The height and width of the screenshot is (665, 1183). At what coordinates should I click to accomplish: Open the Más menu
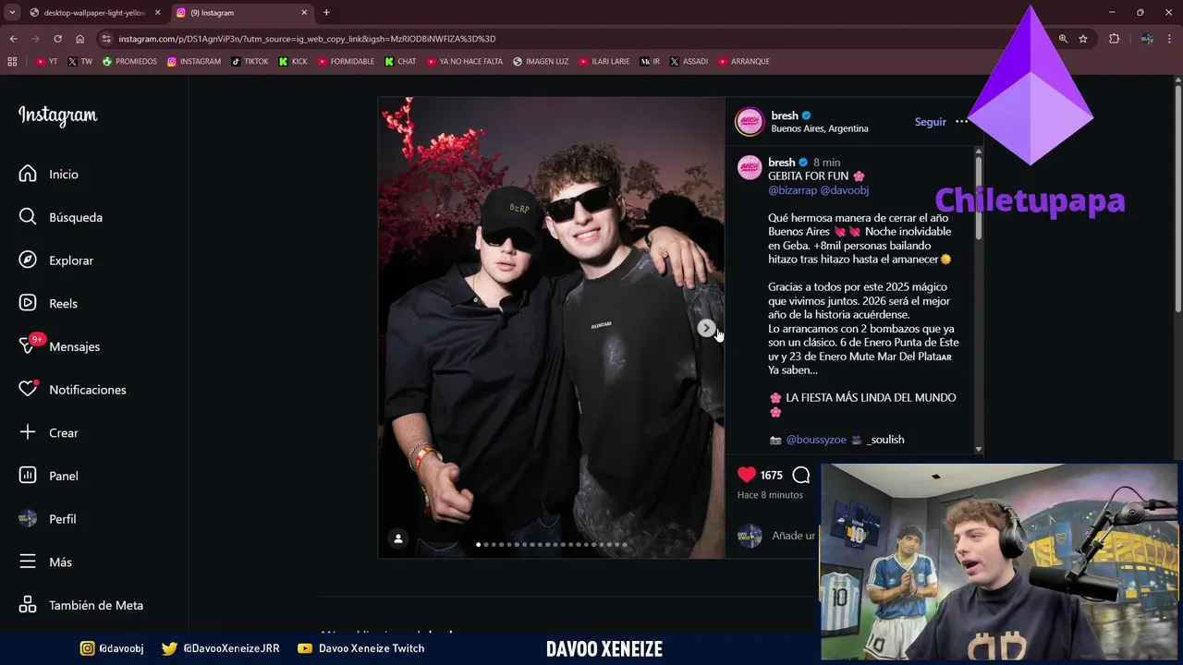[45, 562]
